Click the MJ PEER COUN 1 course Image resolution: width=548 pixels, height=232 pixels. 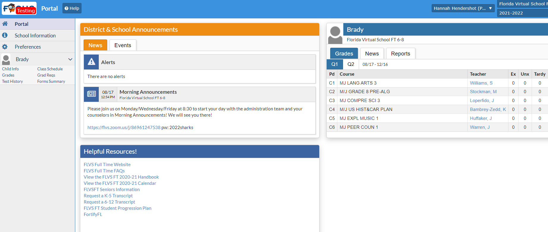[359, 127]
